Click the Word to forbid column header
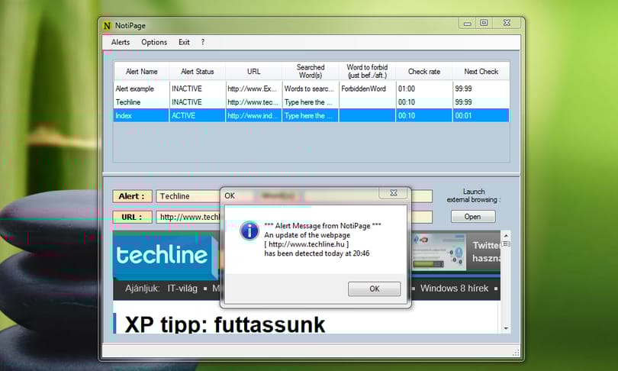Image resolution: width=618 pixels, height=371 pixels. coord(367,71)
